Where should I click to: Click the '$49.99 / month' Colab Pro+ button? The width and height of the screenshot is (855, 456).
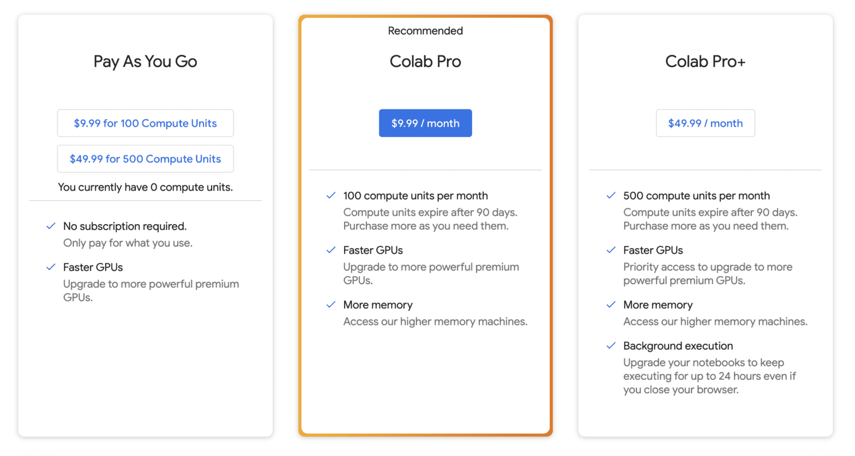[x=705, y=123]
